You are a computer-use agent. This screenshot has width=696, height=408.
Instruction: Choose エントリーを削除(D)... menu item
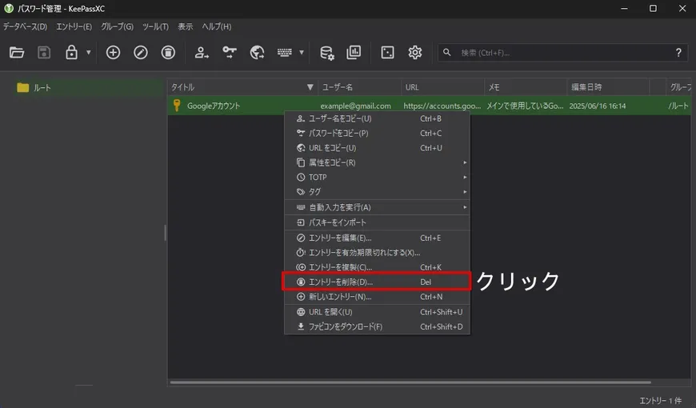click(x=377, y=282)
